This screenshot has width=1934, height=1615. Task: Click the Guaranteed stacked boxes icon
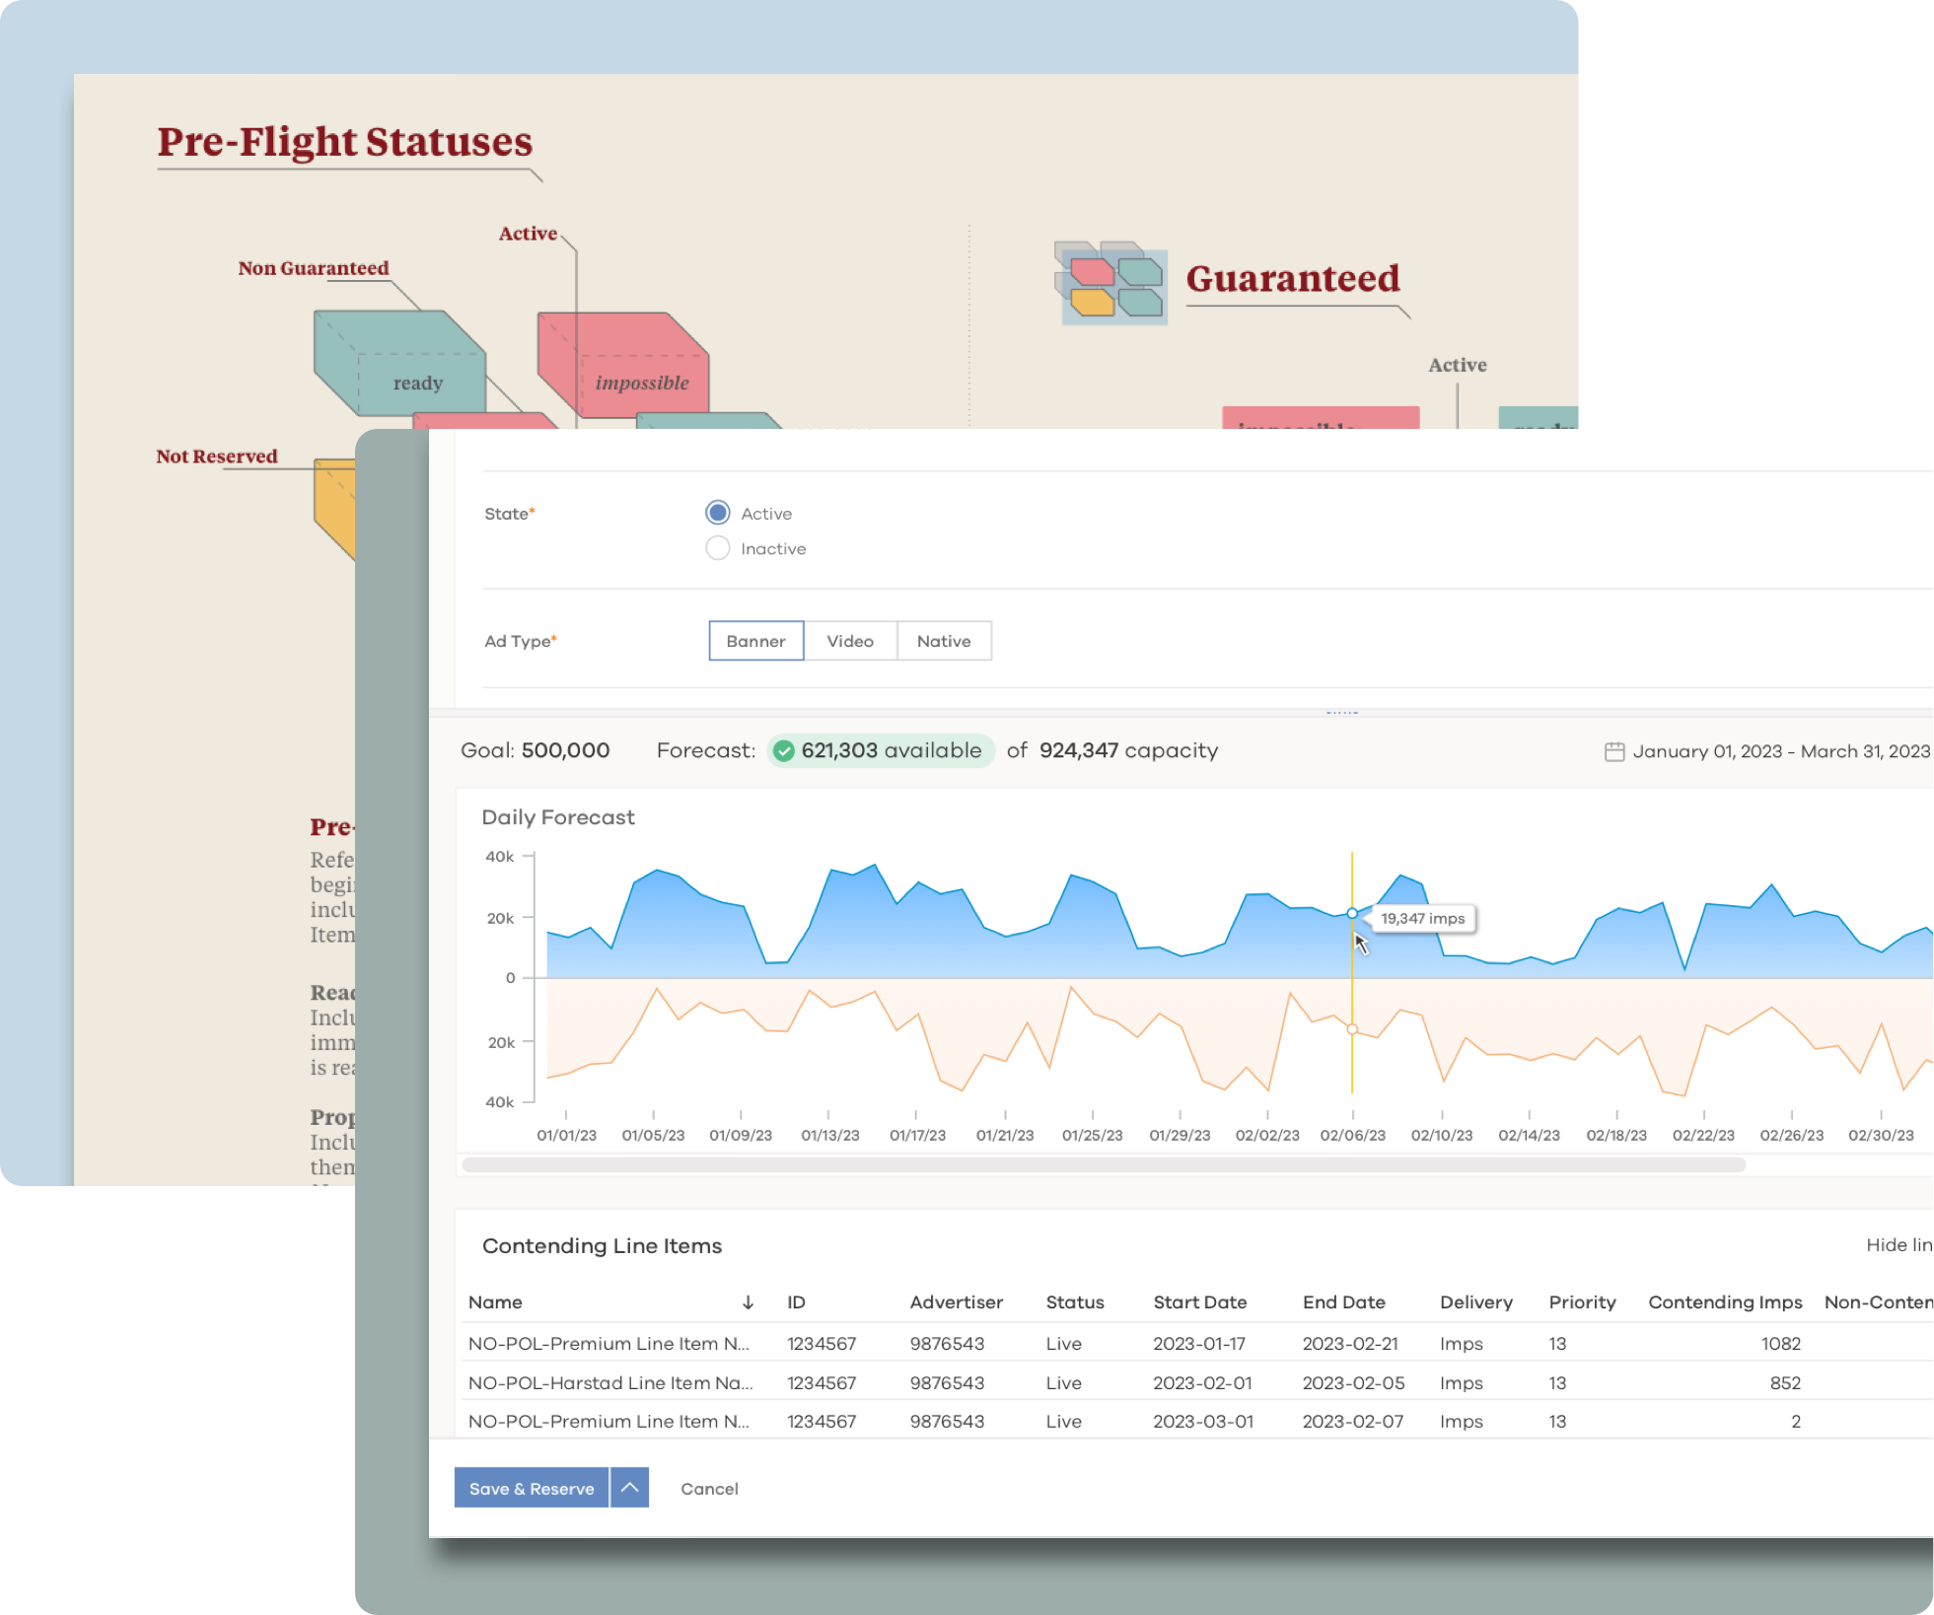coord(1111,284)
